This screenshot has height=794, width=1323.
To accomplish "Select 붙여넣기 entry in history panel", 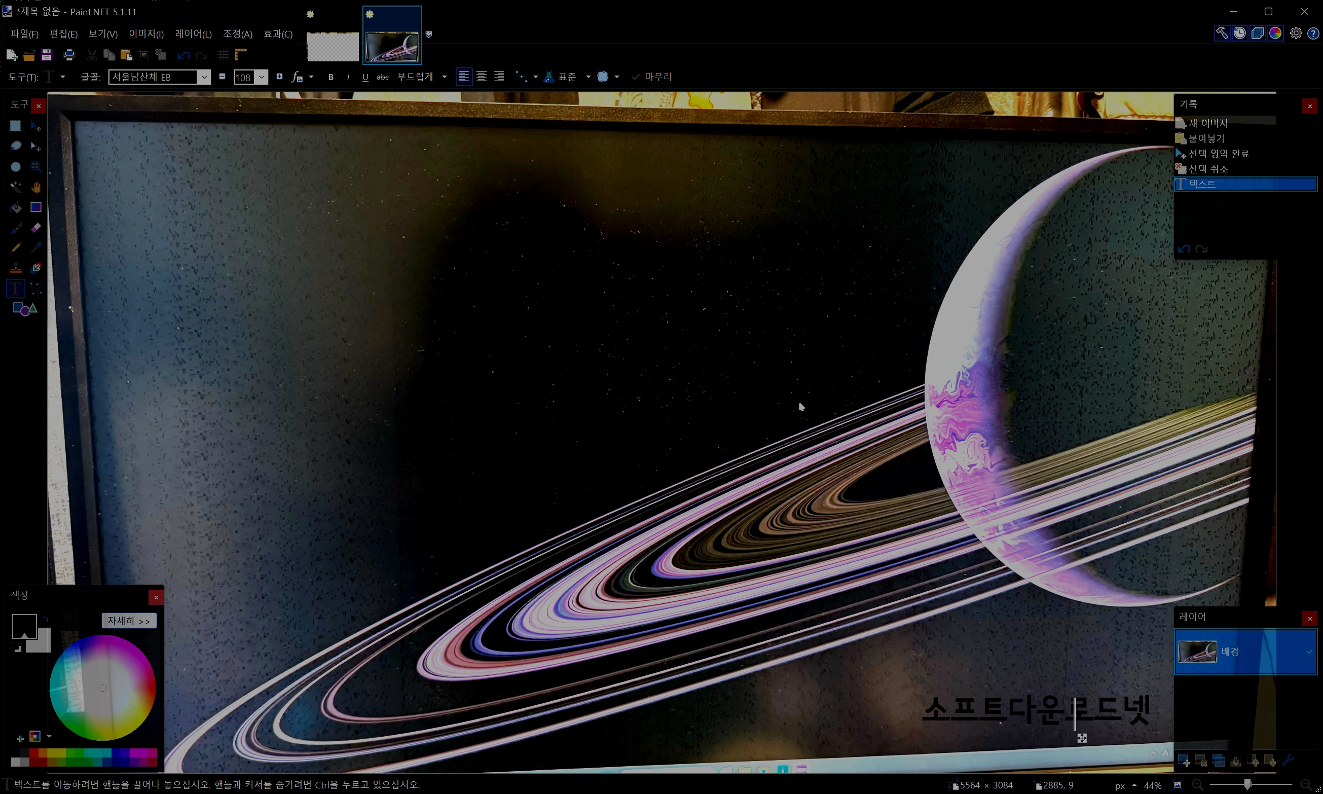I will click(1206, 138).
